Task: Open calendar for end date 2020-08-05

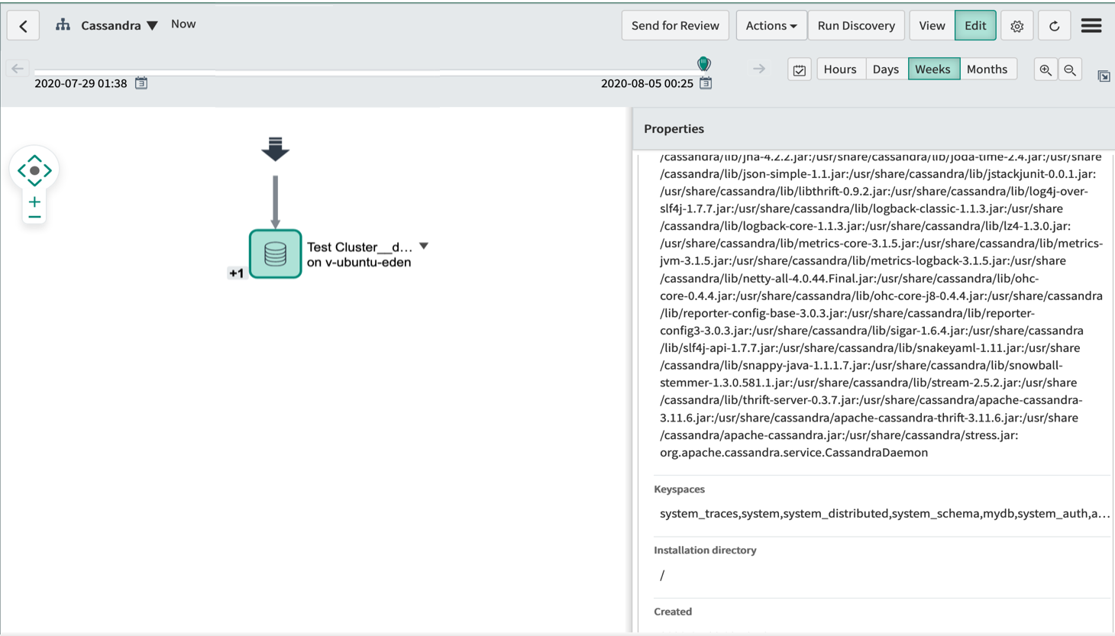Action: click(x=706, y=82)
